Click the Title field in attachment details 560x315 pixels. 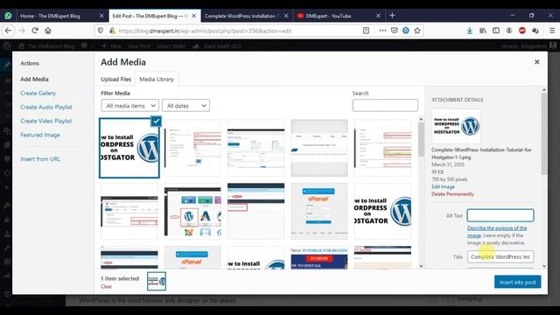[x=500, y=256]
